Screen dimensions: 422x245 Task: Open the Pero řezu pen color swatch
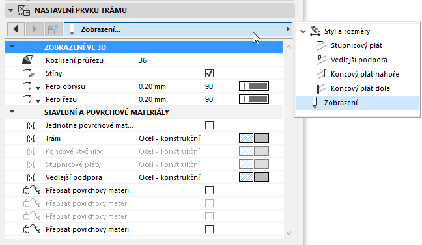pyautogui.click(x=254, y=99)
